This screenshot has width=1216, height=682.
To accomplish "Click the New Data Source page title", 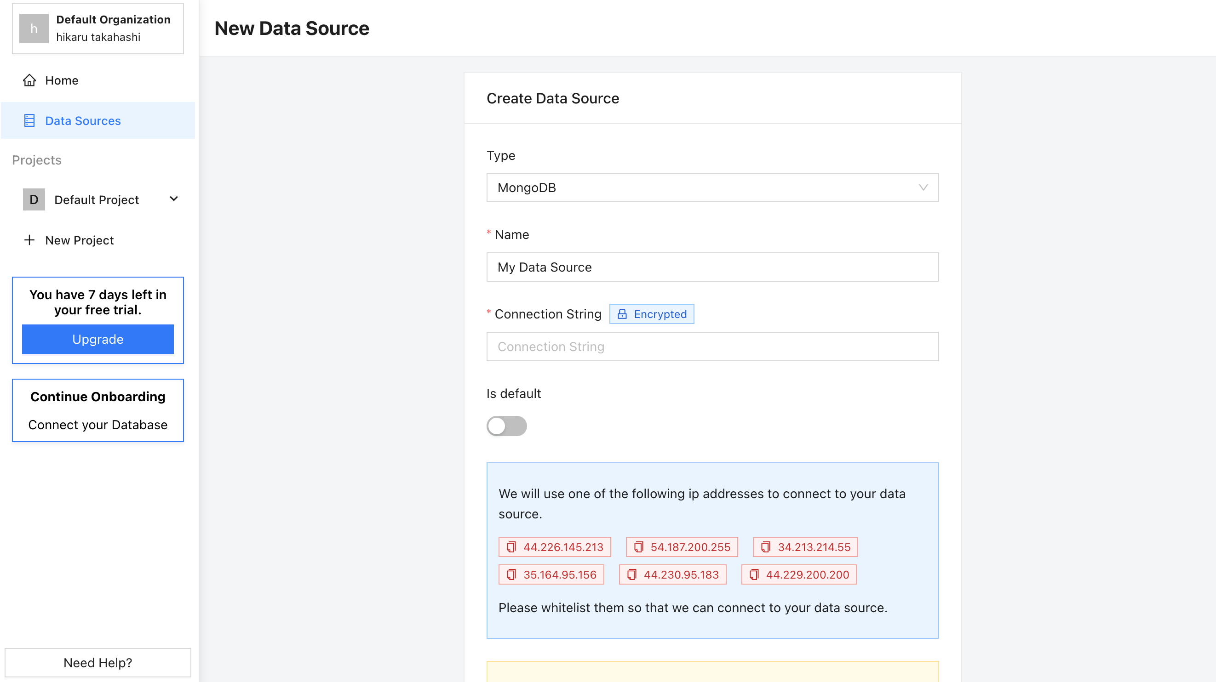I will point(292,28).
